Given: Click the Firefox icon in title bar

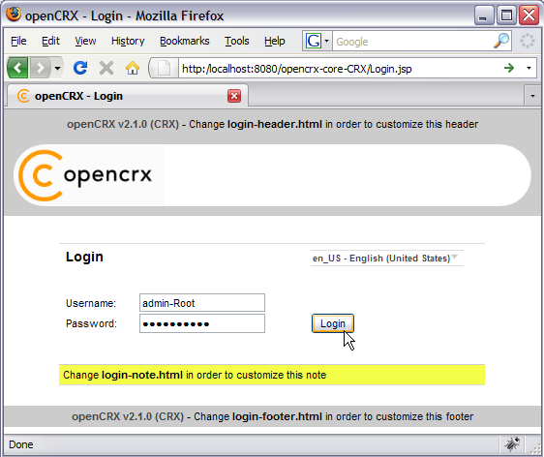Looking at the screenshot, I should click(14, 15).
